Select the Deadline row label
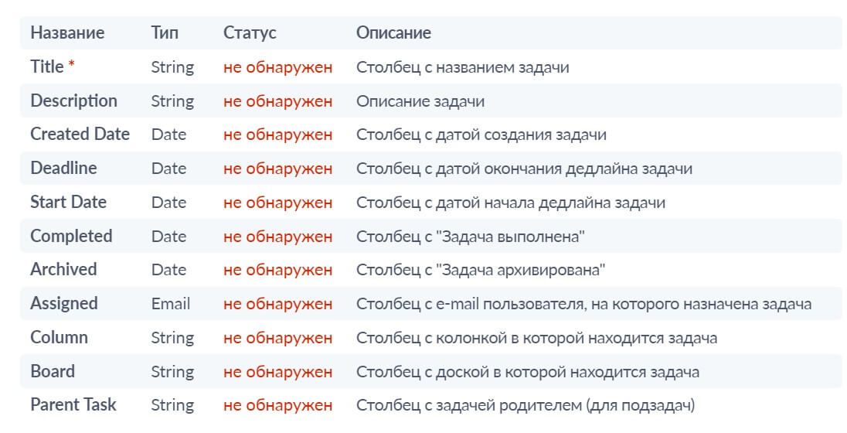Image resolution: width=847 pixels, height=433 pixels. (63, 168)
